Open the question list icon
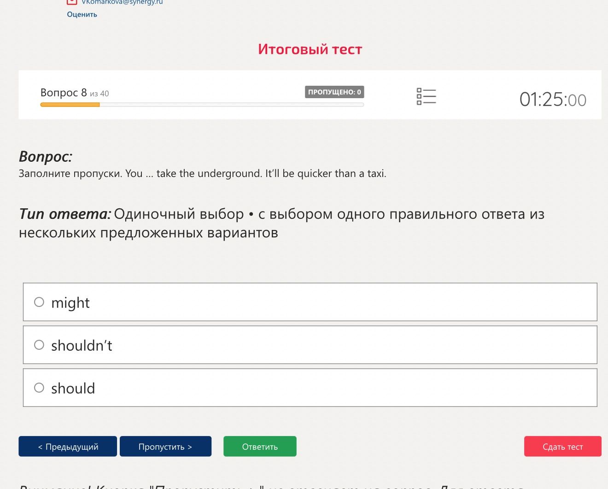 click(x=426, y=96)
